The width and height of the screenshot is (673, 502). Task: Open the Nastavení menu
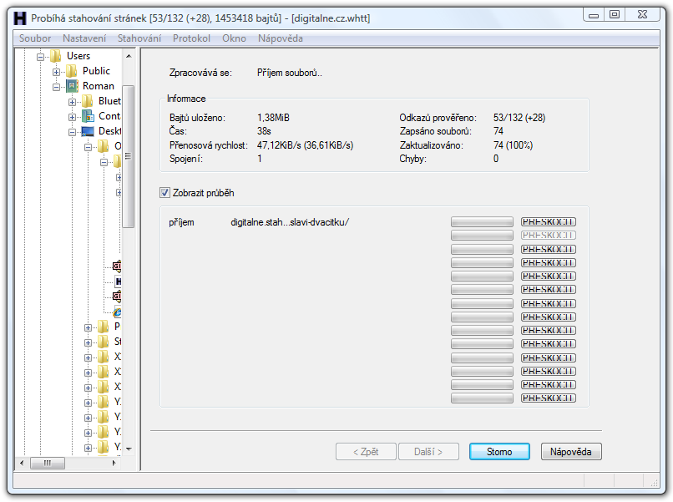84,38
